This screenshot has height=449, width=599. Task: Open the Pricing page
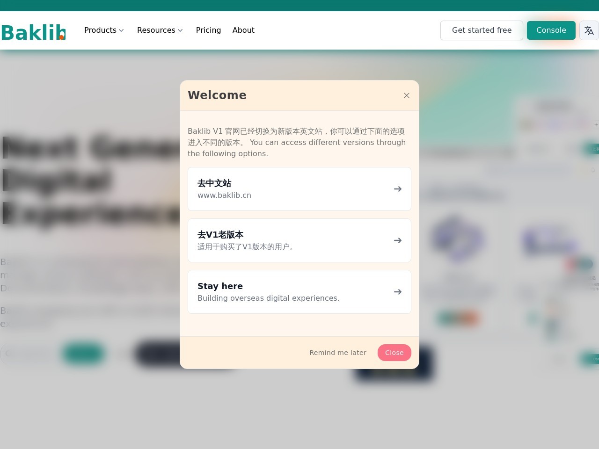208,30
